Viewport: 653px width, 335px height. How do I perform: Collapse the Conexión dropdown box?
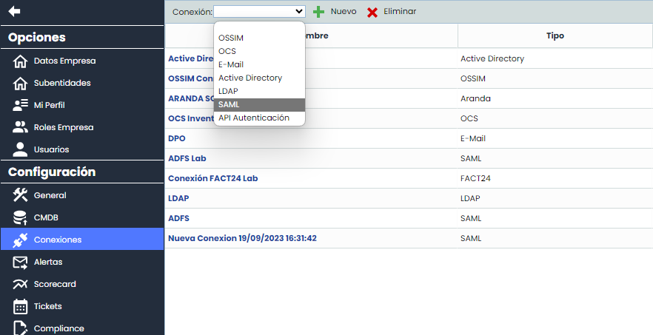pos(259,12)
